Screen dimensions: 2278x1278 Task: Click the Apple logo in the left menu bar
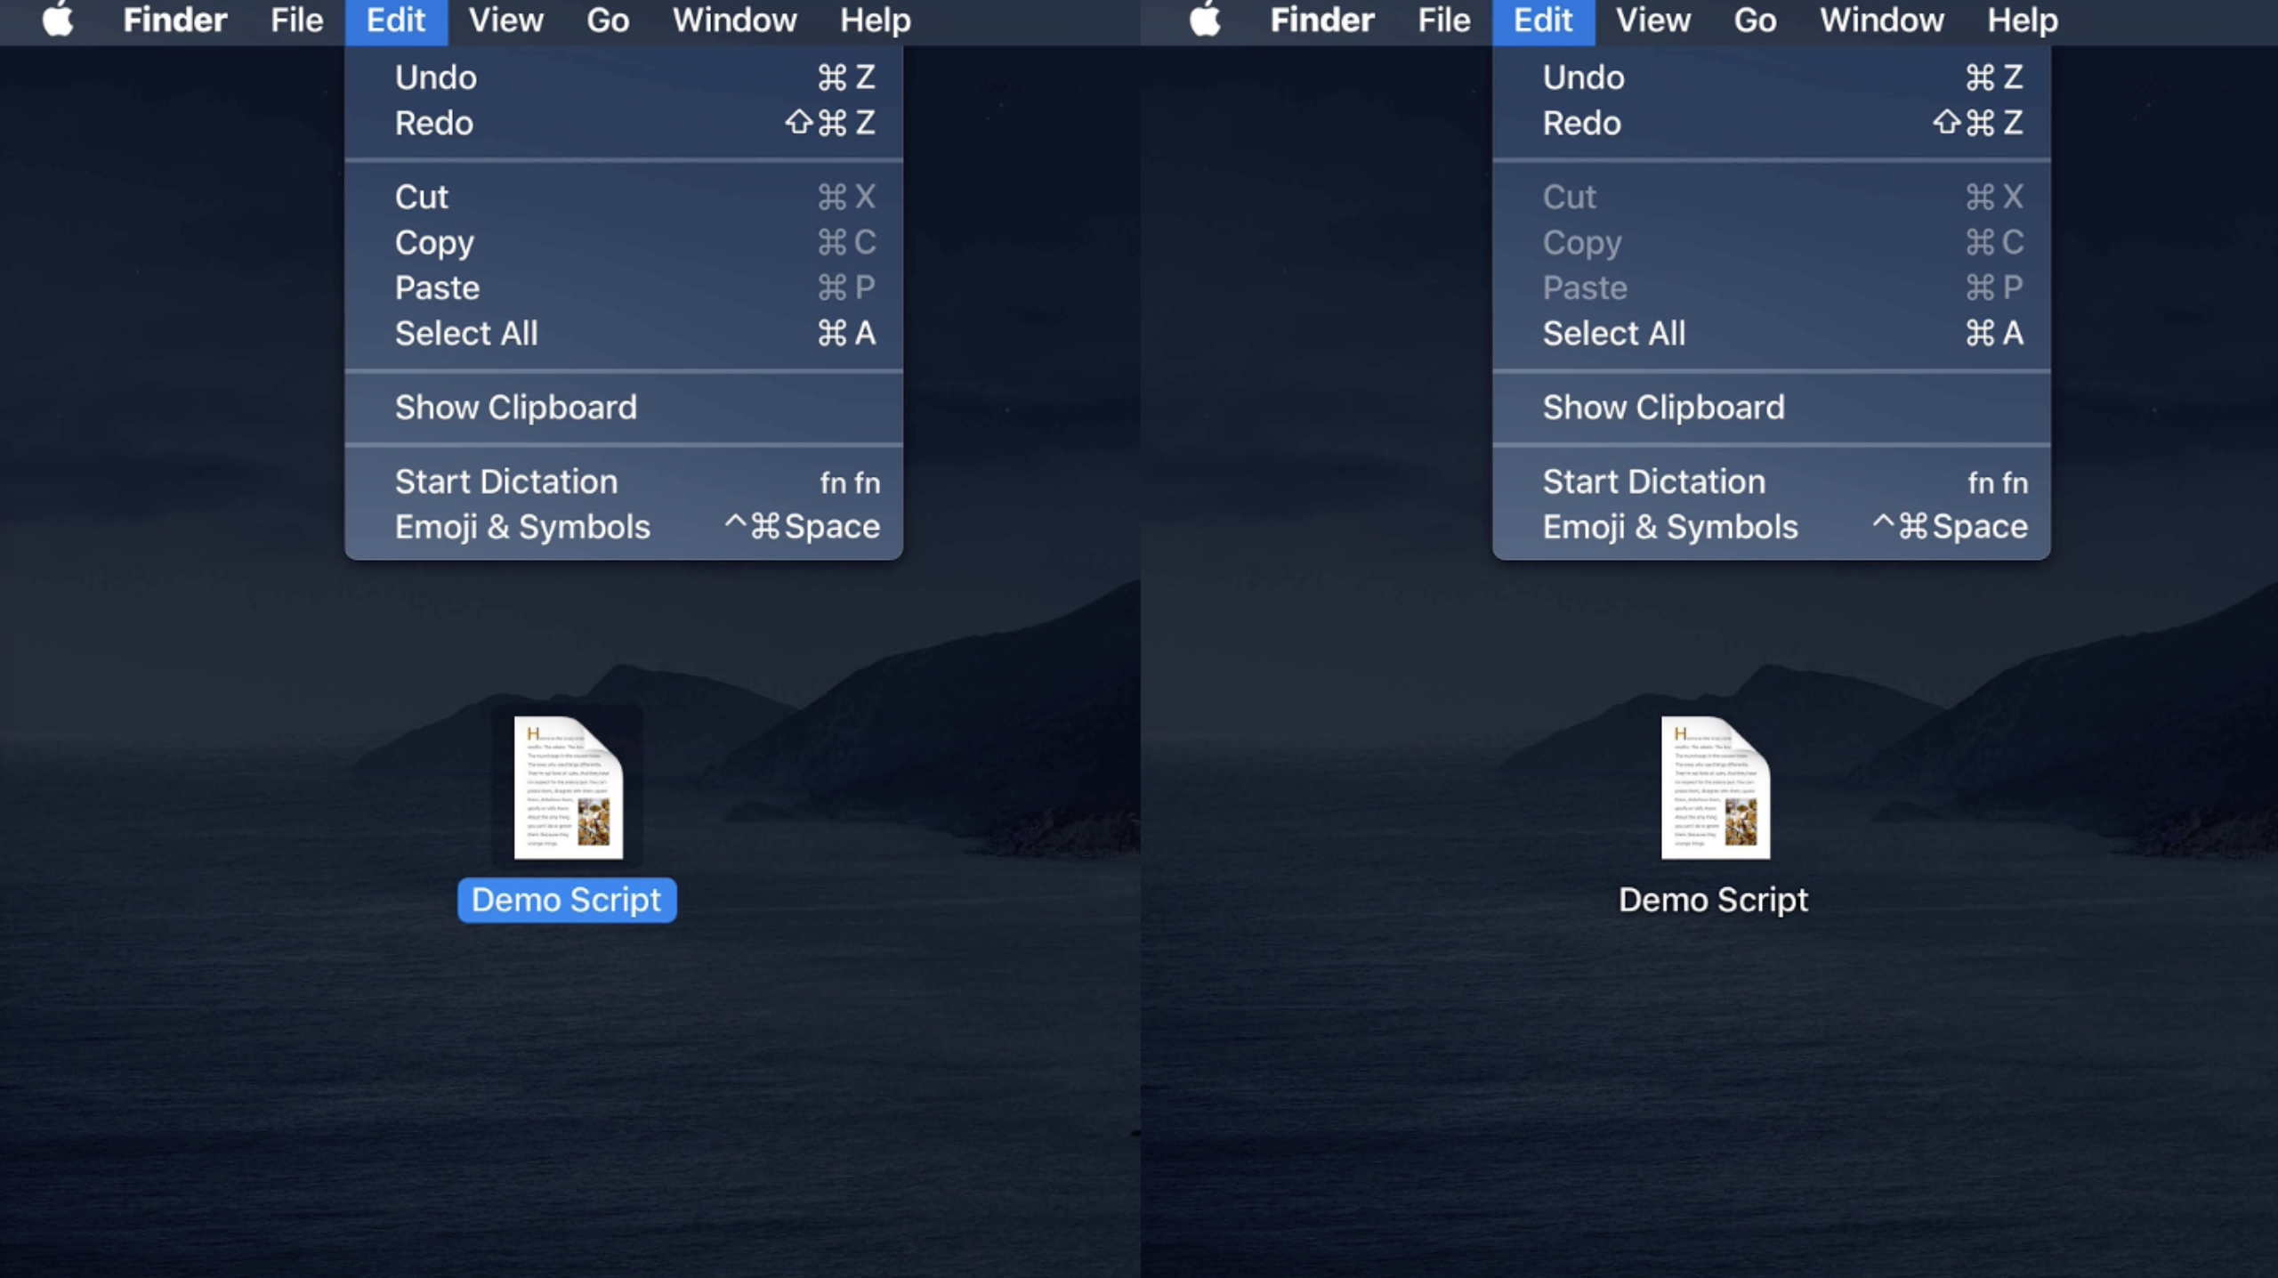59,20
